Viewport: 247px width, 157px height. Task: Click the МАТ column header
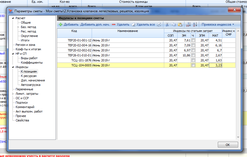pos(215,36)
